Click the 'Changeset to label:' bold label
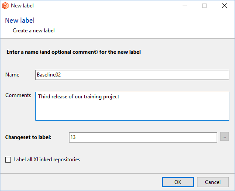Viewport: 235px width, 191px height. tap(28, 137)
